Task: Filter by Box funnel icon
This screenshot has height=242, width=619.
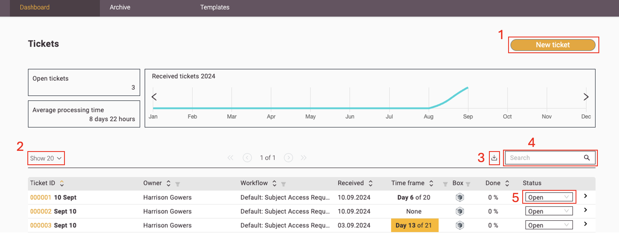Action: pyautogui.click(x=468, y=184)
